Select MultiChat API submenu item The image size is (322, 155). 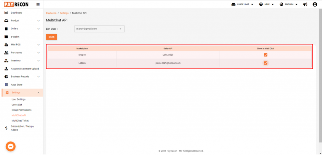pos(19,115)
